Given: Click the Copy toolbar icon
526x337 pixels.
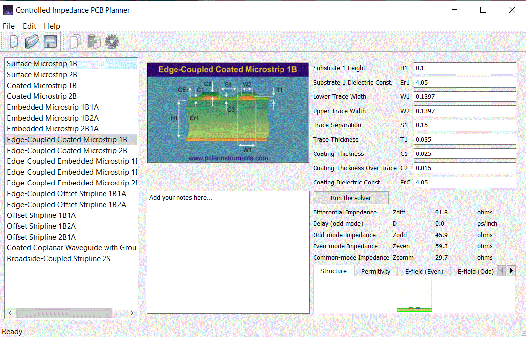Looking at the screenshot, I should click(75, 42).
